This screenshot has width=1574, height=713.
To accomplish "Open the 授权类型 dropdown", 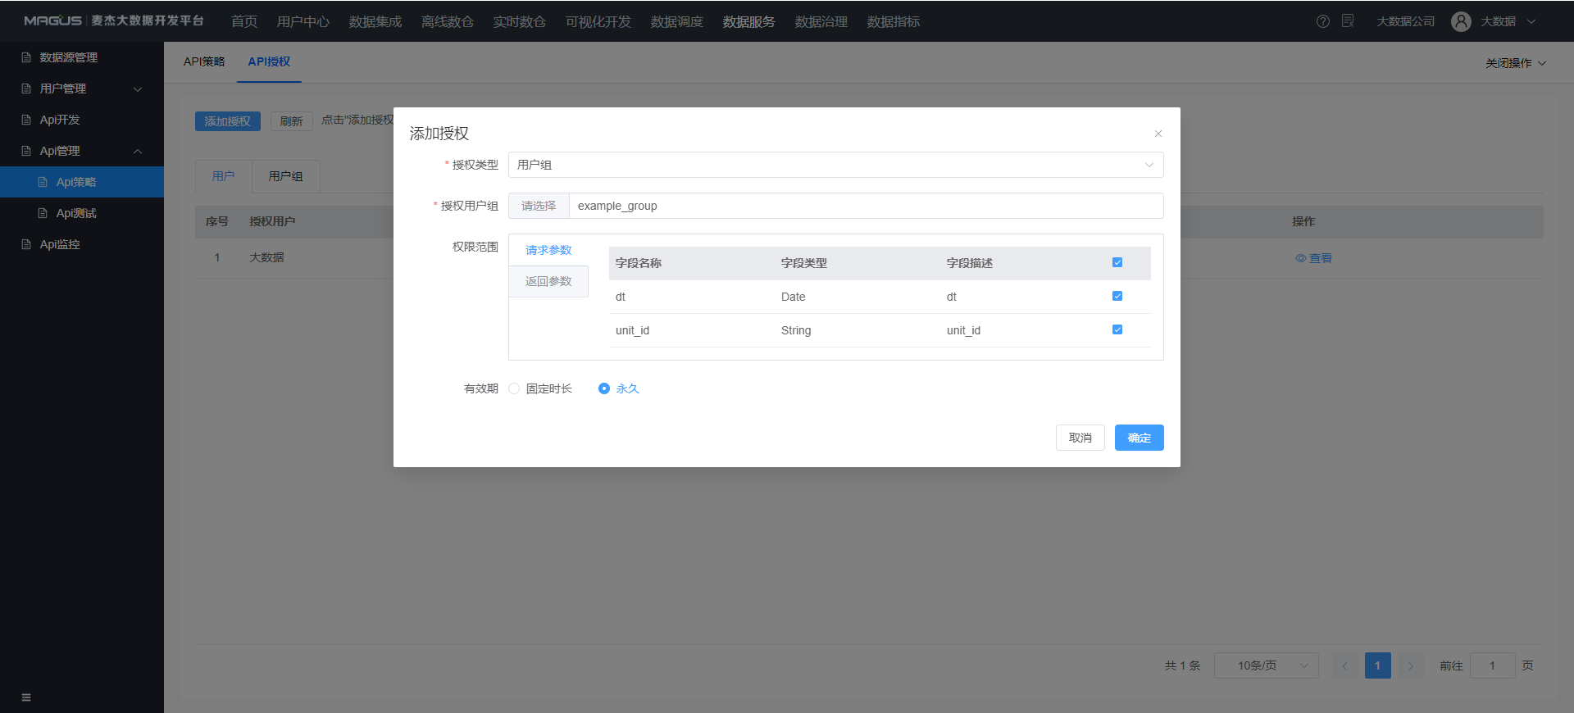I will click(x=835, y=165).
